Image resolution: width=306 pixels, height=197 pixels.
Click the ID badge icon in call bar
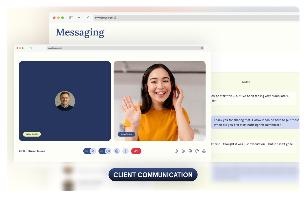[190, 151]
